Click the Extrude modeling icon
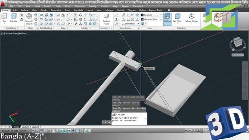 click(x=14, y=18)
